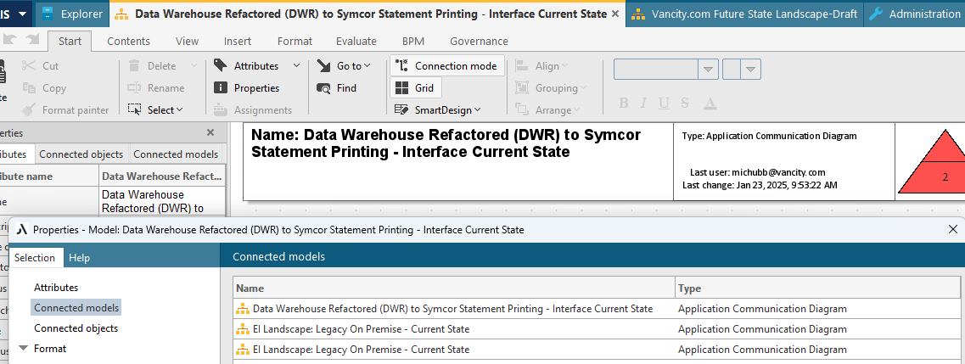Click the Delete trash icon
The height and width of the screenshot is (364, 965).
click(134, 66)
